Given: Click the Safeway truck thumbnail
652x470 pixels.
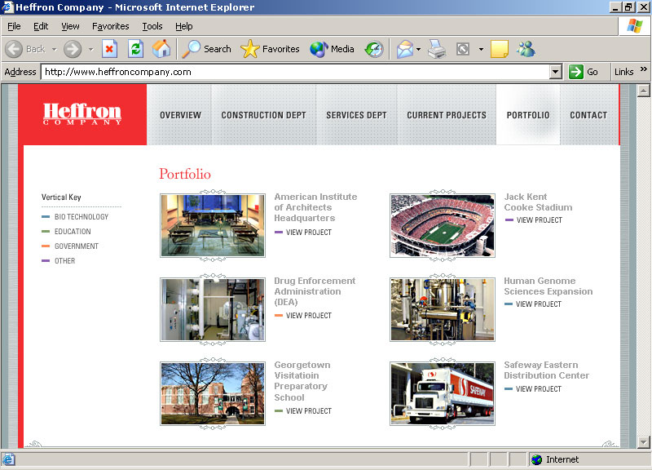Looking at the screenshot, I should pyautogui.click(x=442, y=394).
